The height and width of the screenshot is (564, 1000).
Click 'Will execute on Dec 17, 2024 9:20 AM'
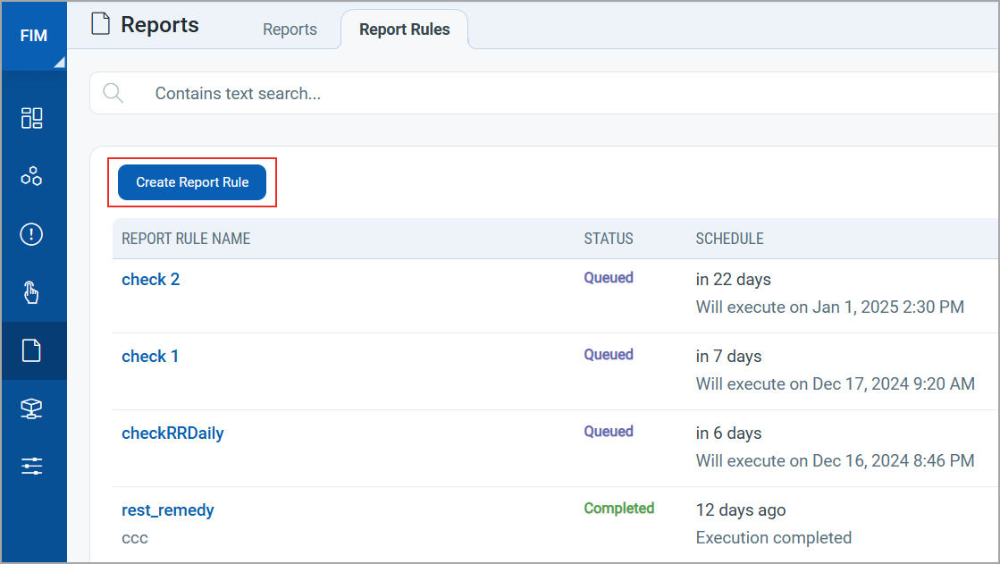(836, 384)
